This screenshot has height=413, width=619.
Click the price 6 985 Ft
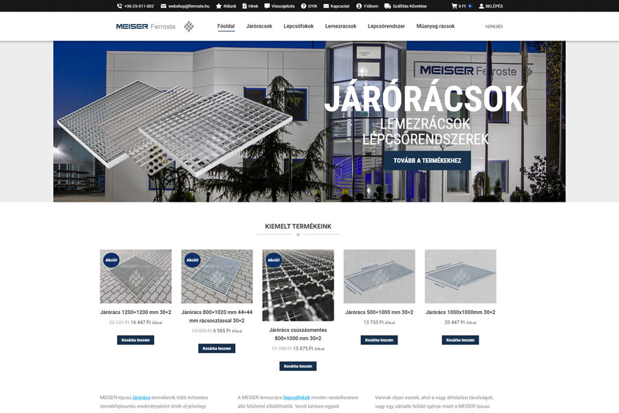[222, 331]
